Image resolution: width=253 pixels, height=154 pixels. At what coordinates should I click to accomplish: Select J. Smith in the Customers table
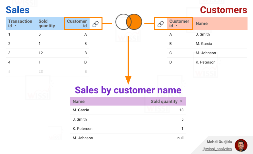[x=203, y=34]
